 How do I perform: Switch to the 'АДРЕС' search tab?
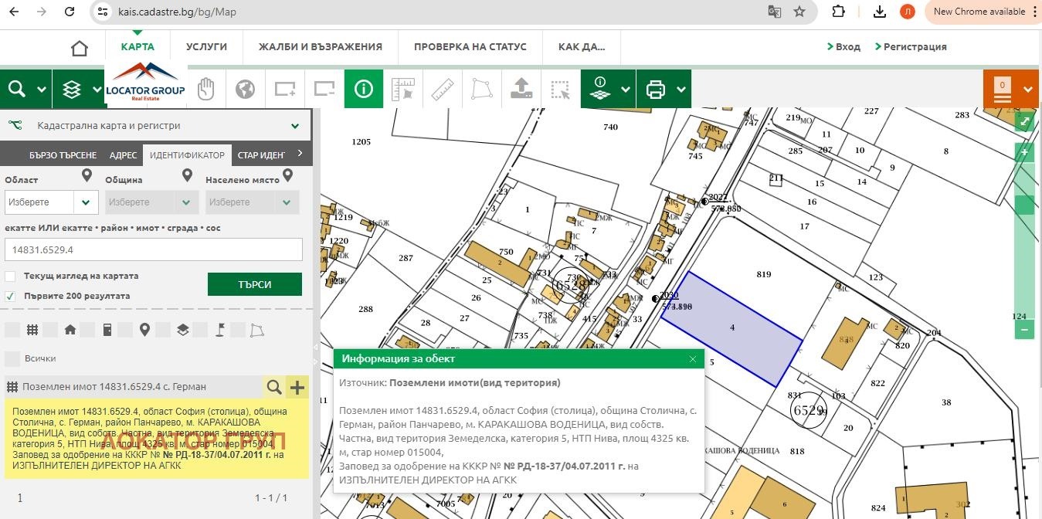[124, 155]
